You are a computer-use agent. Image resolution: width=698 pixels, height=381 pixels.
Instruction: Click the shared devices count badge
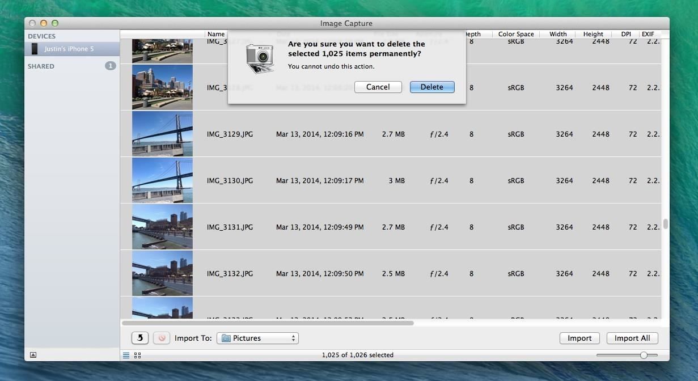coord(110,66)
